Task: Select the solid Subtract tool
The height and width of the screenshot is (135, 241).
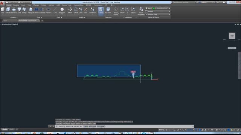Action: coord(42,10)
